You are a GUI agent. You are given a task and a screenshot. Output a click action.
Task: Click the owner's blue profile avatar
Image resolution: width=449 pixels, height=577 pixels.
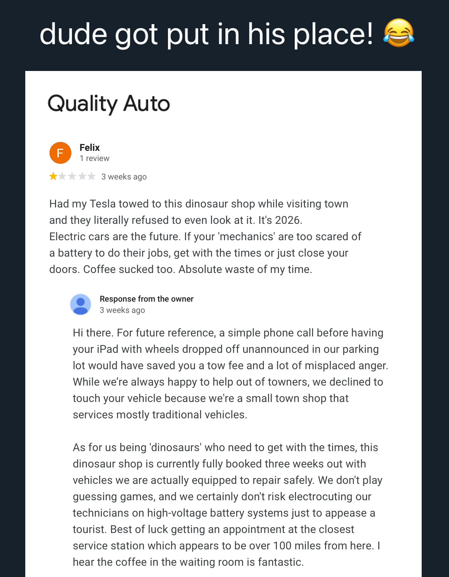81,304
